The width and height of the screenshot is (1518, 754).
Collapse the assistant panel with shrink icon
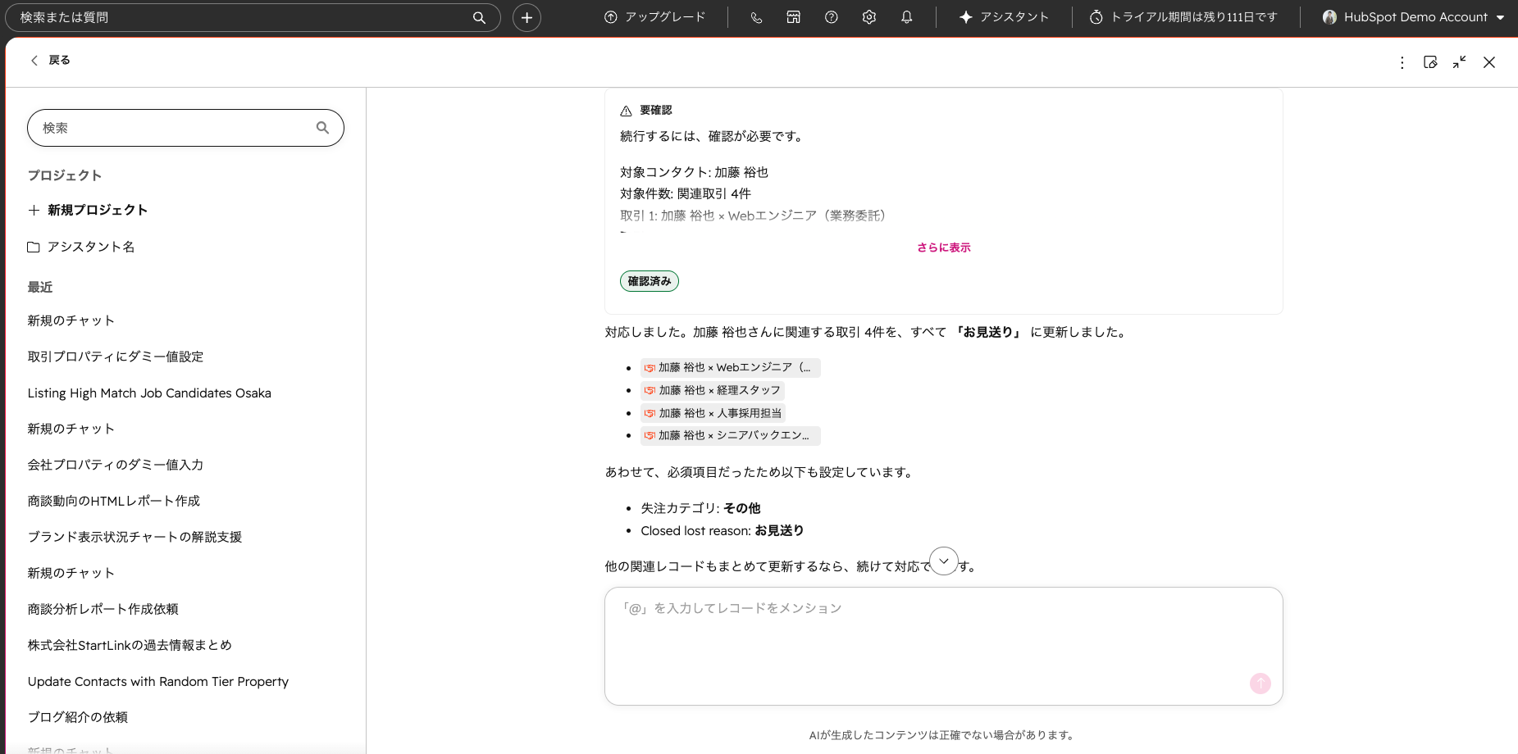(x=1459, y=62)
